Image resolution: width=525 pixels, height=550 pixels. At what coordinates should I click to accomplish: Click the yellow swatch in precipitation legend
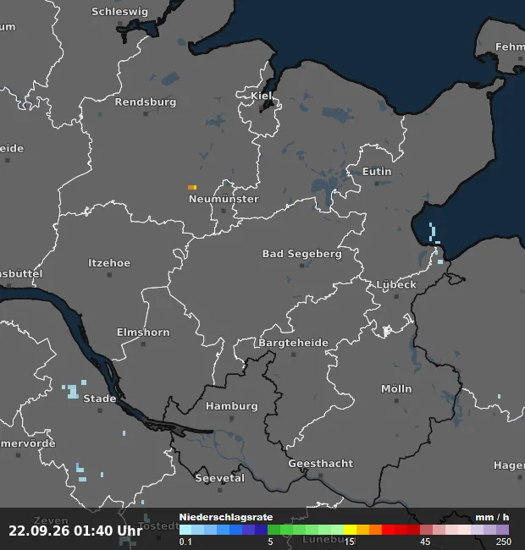(x=350, y=530)
